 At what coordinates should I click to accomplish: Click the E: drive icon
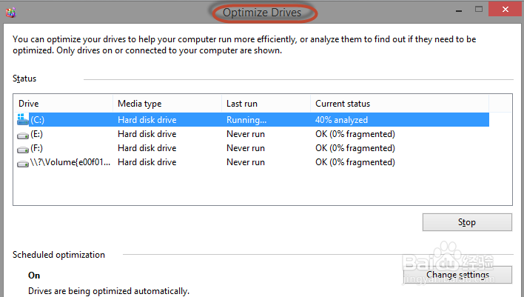tap(24, 134)
